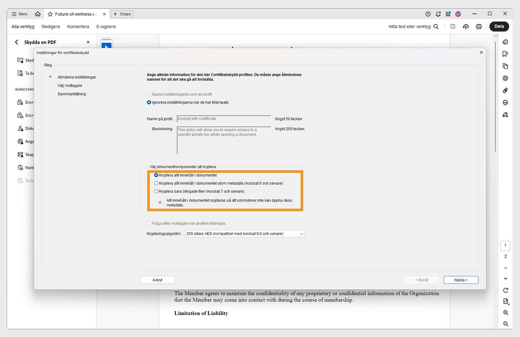Click the Skapa new tab button
The width and height of the screenshot is (520, 337).
pyautogui.click(x=122, y=14)
